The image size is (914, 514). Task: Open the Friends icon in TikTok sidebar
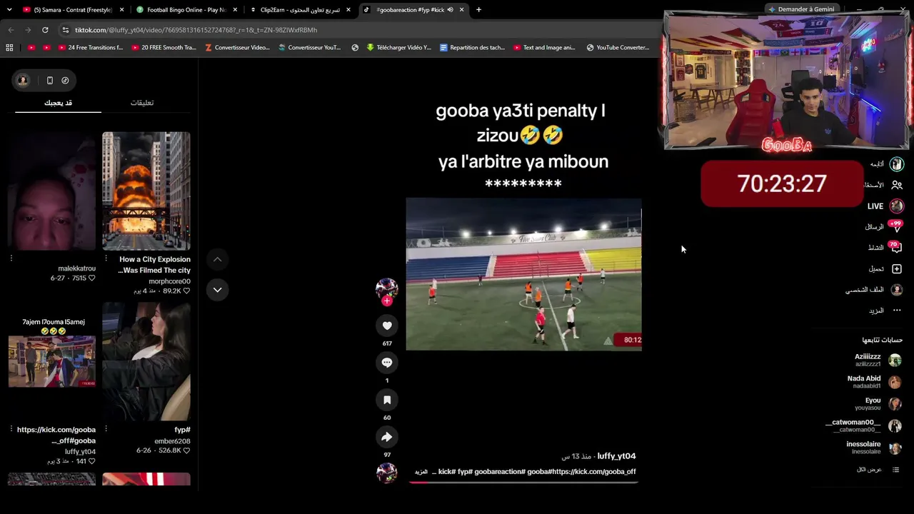coord(897,185)
